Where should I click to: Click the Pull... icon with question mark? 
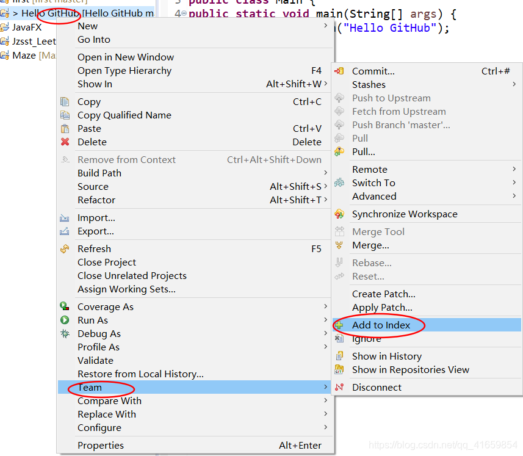point(339,151)
